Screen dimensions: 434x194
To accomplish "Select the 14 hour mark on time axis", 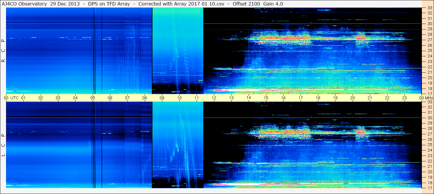I will coord(249,98).
